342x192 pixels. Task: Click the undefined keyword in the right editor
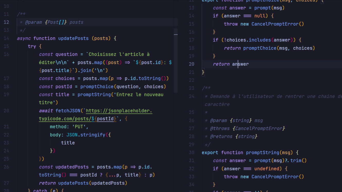(266, 169)
